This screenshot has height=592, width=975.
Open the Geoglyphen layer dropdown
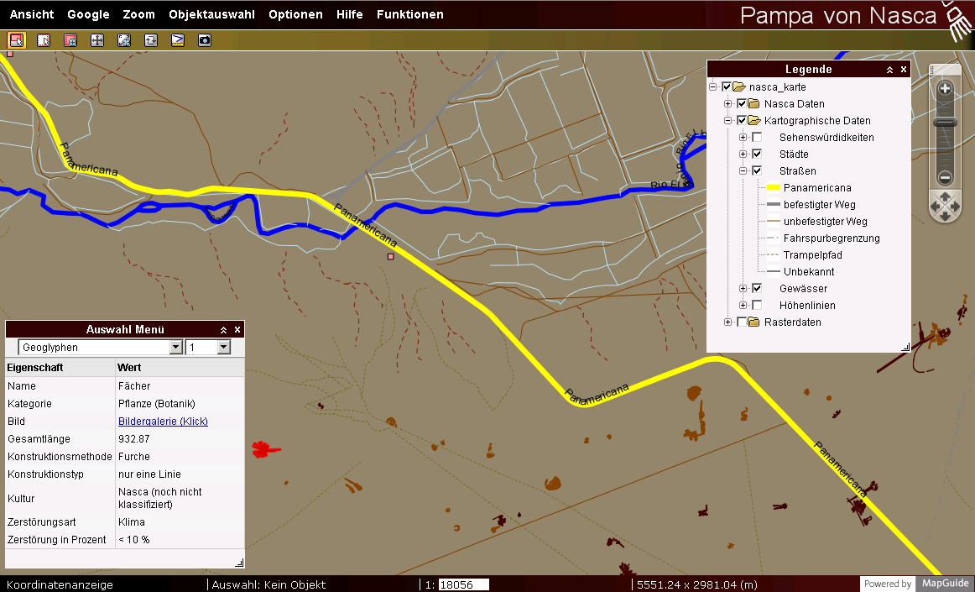tap(175, 348)
